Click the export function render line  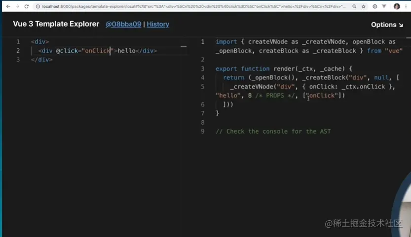pyautogui.click(x=284, y=69)
